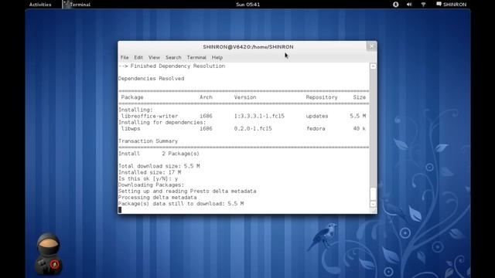Click the 'fedora' repository entry
Image resolution: width=495 pixels, height=278 pixels.
click(x=316, y=129)
